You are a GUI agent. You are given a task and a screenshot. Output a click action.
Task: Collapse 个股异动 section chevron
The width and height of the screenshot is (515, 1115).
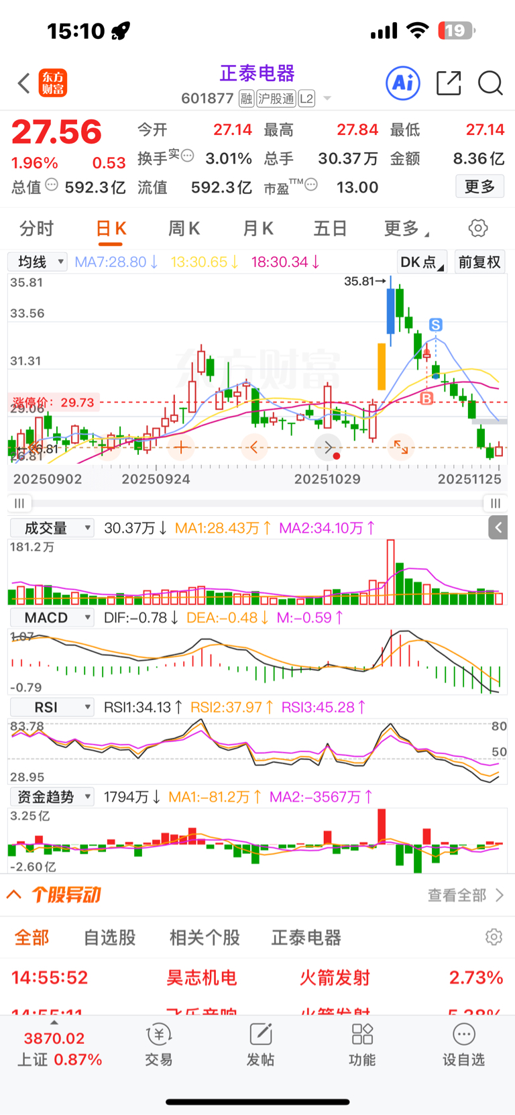[14, 894]
